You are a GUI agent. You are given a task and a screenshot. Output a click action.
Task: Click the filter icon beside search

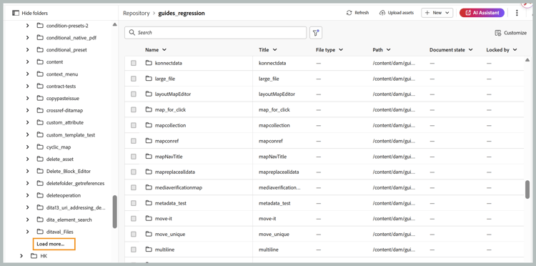[x=316, y=32]
